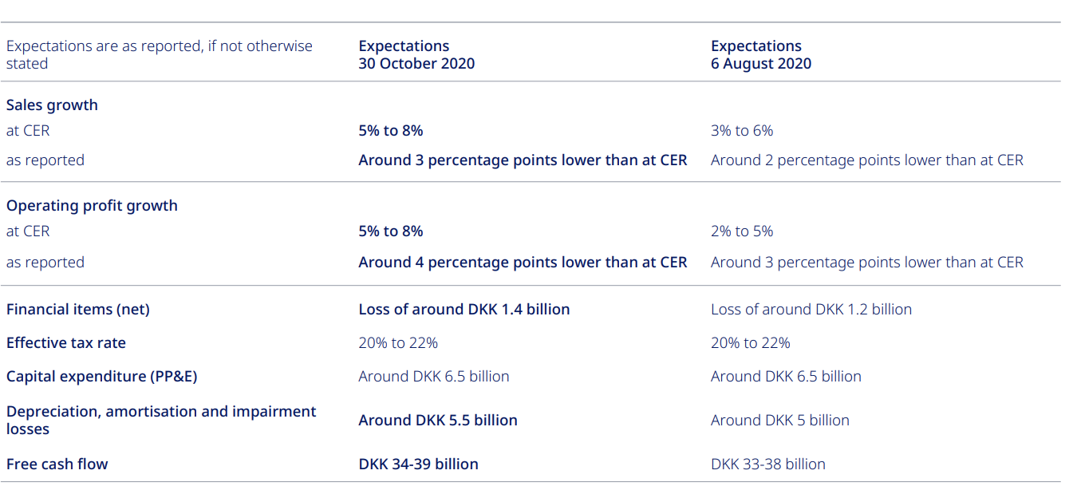Click the '2% to 5%' operating profit value

(742, 231)
